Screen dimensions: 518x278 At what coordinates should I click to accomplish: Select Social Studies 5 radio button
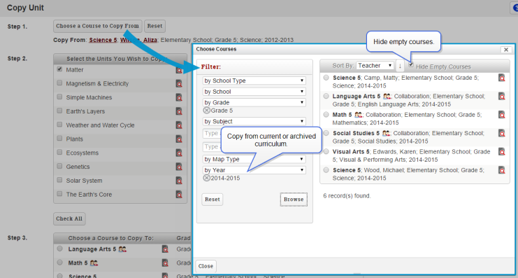(326, 133)
